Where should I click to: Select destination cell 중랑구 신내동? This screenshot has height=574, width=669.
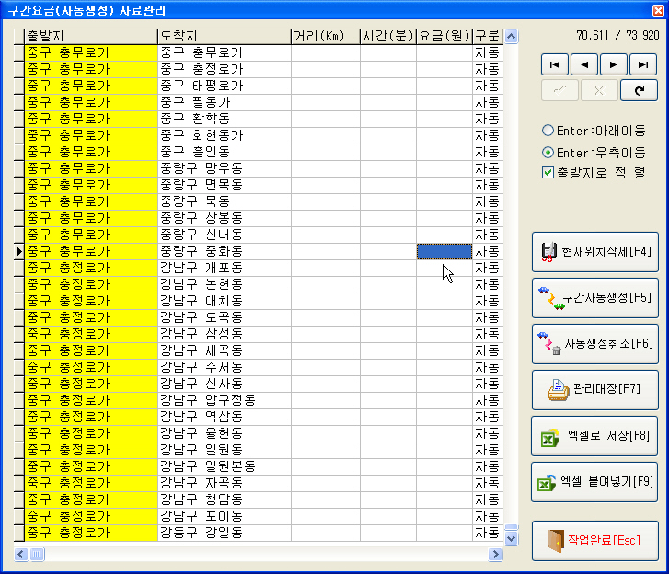225,235
